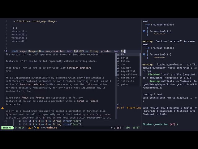Select the fn~ snippet completion
This screenshot has height=149, width=198.
(x=128, y=65)
